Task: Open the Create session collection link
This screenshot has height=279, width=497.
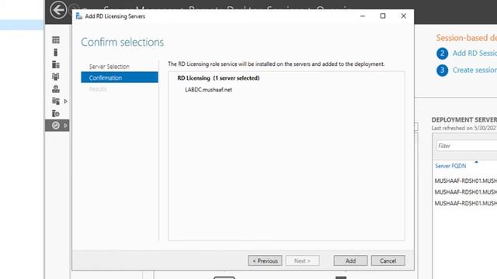Action: (474, 70)
